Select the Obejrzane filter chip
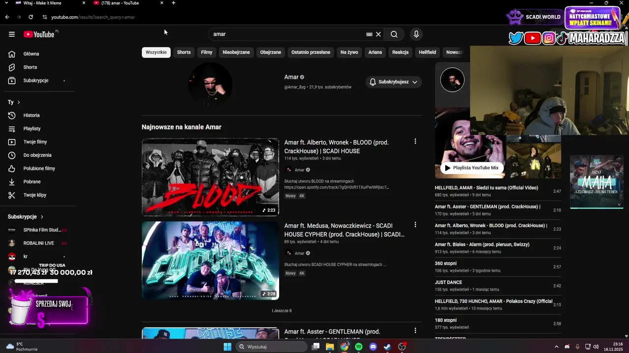The width and height of the screenshot is (629, 353). pyautogui.click(x=271, y=52)
